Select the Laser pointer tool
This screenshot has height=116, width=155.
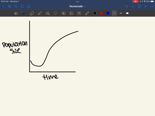[x=87, y=13]
